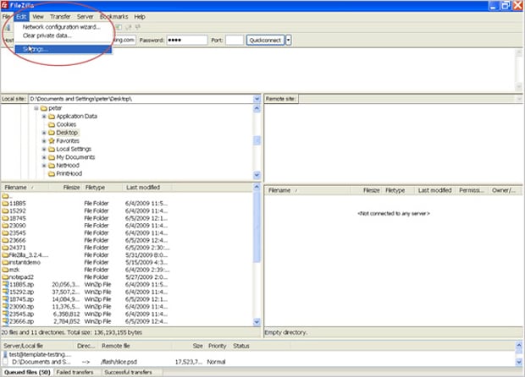Click the 23545.zip archive file icon
Screen dimensions: 525x377
[6, 313]
